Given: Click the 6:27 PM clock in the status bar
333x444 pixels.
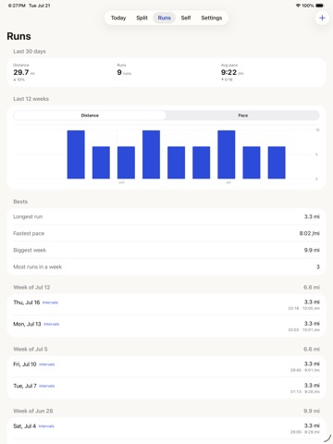Looking at the screenshot, I should [17, 6].
